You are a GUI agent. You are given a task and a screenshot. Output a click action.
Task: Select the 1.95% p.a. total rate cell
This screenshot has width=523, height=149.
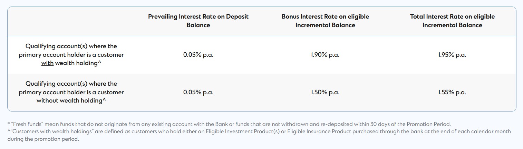[x=452, y=55]
